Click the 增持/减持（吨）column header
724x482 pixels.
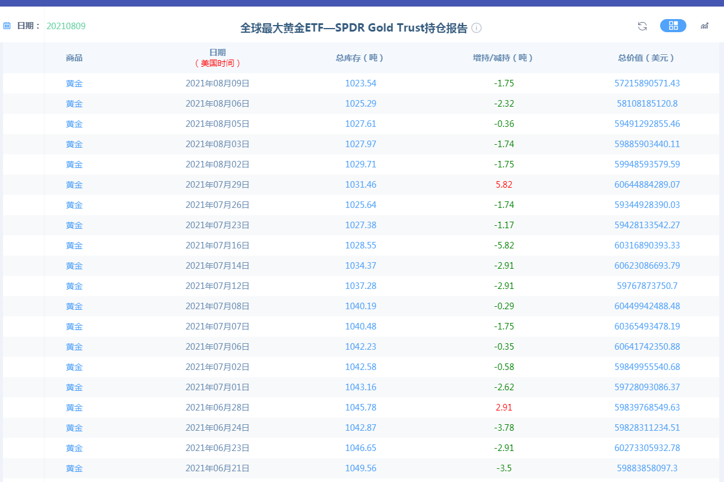[x=504, y=58]
